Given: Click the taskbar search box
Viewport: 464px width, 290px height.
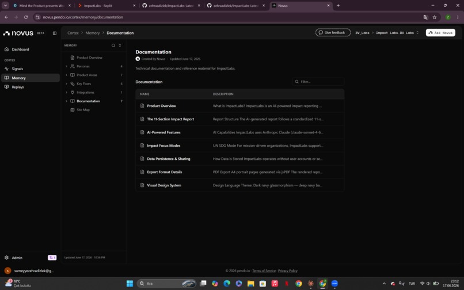Looking at the screenshot, I should [166, 284].
